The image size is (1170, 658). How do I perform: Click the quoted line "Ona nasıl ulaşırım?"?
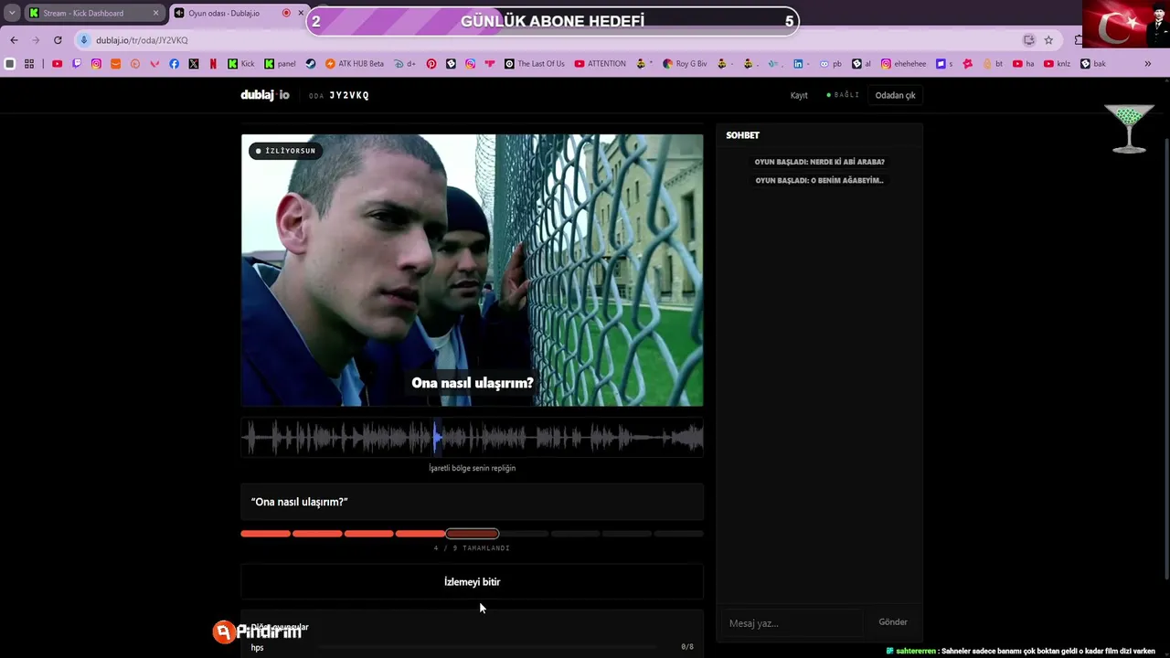pos(300,502)
